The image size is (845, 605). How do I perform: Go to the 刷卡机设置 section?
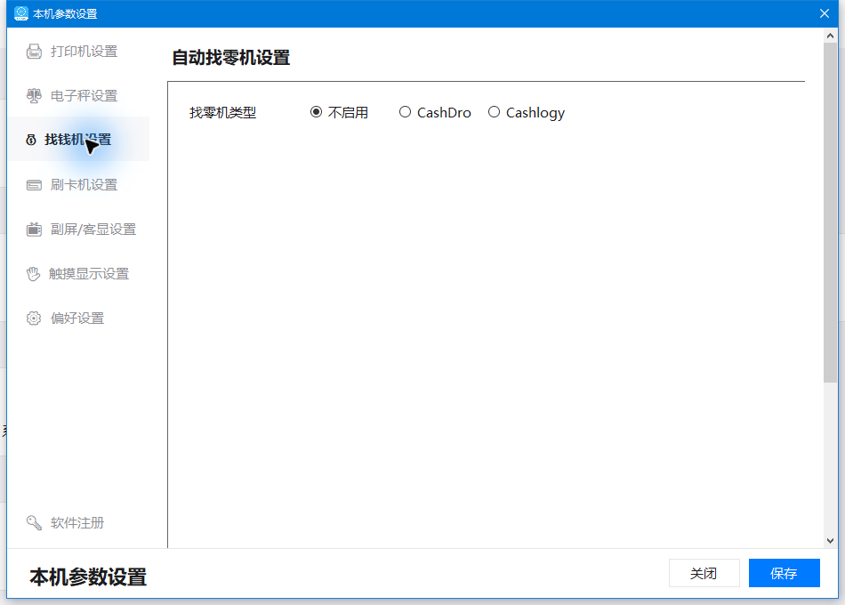[x=78, y=185]
